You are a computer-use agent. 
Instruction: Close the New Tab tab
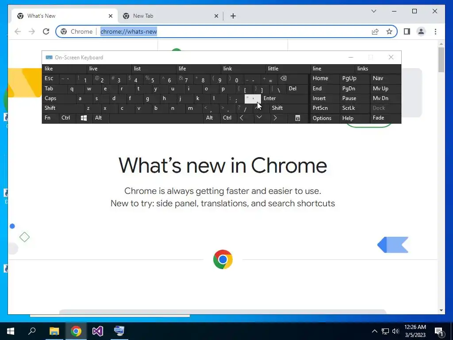click(x=216, y=16)
